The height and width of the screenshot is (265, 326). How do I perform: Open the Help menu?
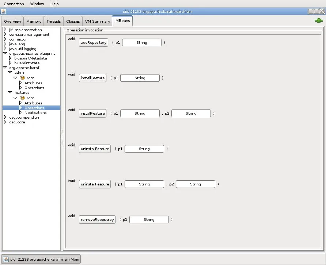pos(54,4)
